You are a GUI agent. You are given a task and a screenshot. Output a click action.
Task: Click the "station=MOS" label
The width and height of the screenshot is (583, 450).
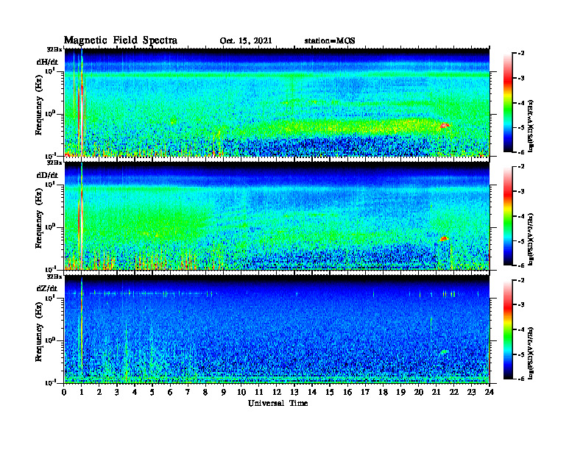[x=330, y=41]
